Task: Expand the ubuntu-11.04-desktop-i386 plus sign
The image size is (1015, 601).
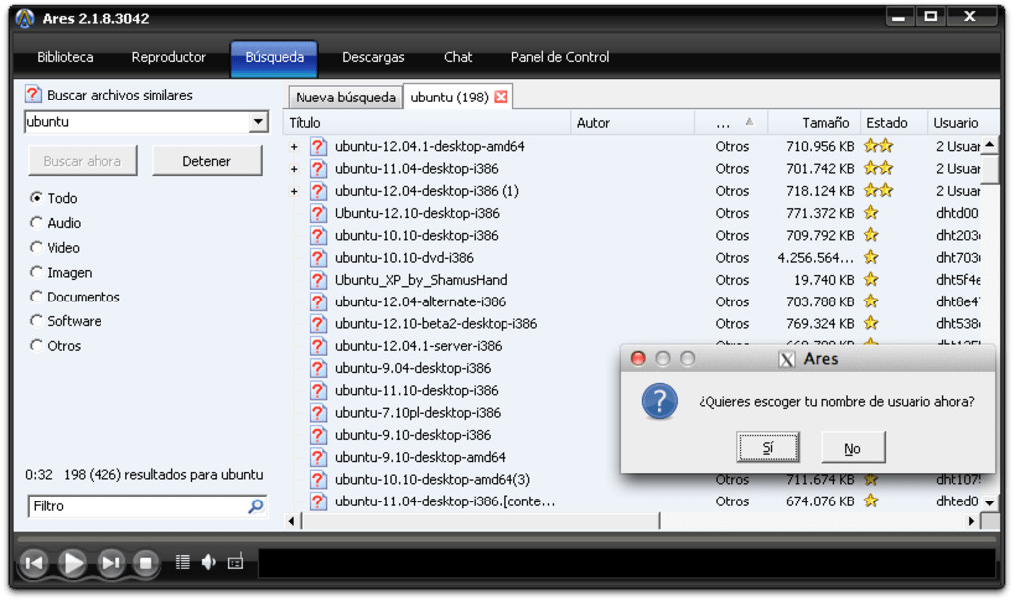Action: click(x=294, y=169)
